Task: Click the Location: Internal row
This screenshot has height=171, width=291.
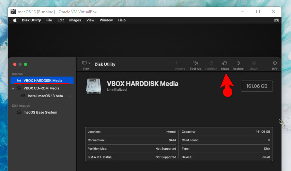Action: coord(132,132)
